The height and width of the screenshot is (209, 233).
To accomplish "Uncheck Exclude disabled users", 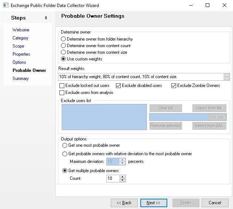I will tap(139, 86).
